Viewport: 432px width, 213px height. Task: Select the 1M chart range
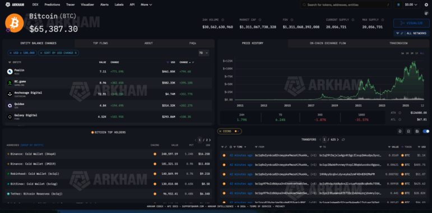coord(407,53)
